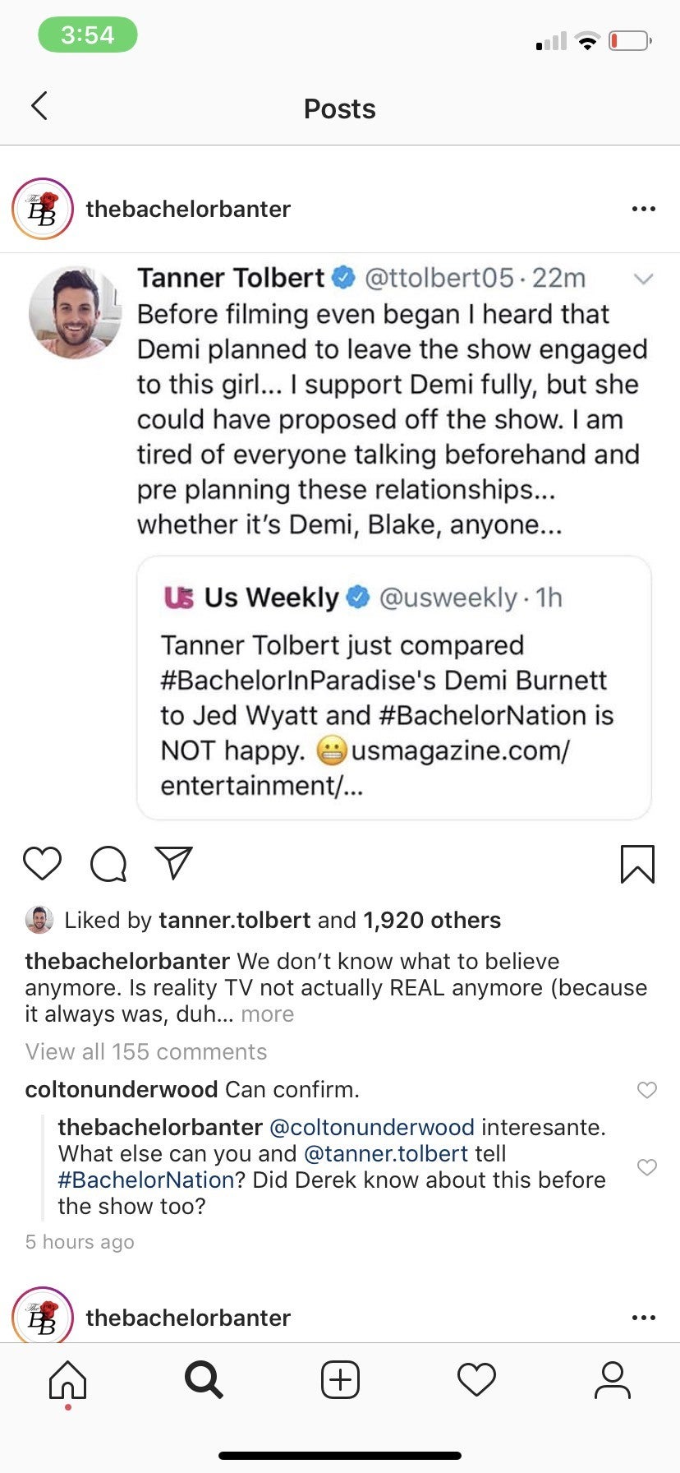Viewport: 680px width, 1473px height.
Task: Open three-dot menu on the second post
Action: point(643,1318)
